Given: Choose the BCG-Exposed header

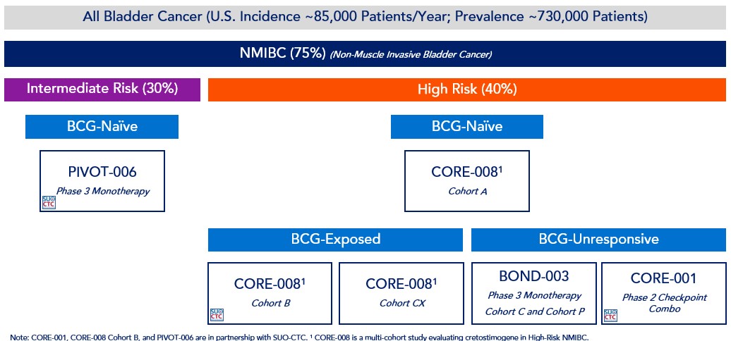Looking at the screenshot, I should click(x=336, y=239).
